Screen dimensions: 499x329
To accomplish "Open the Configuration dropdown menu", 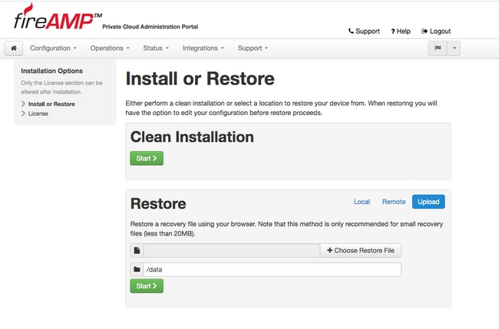I will coord(53,48).
